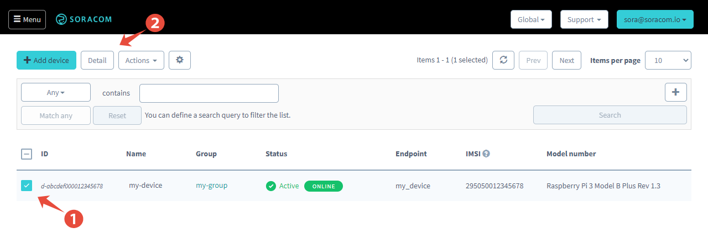This screenshot has width=708, height=243.
Task: Click the green Active status checkmark
Action: pos(270,186)
